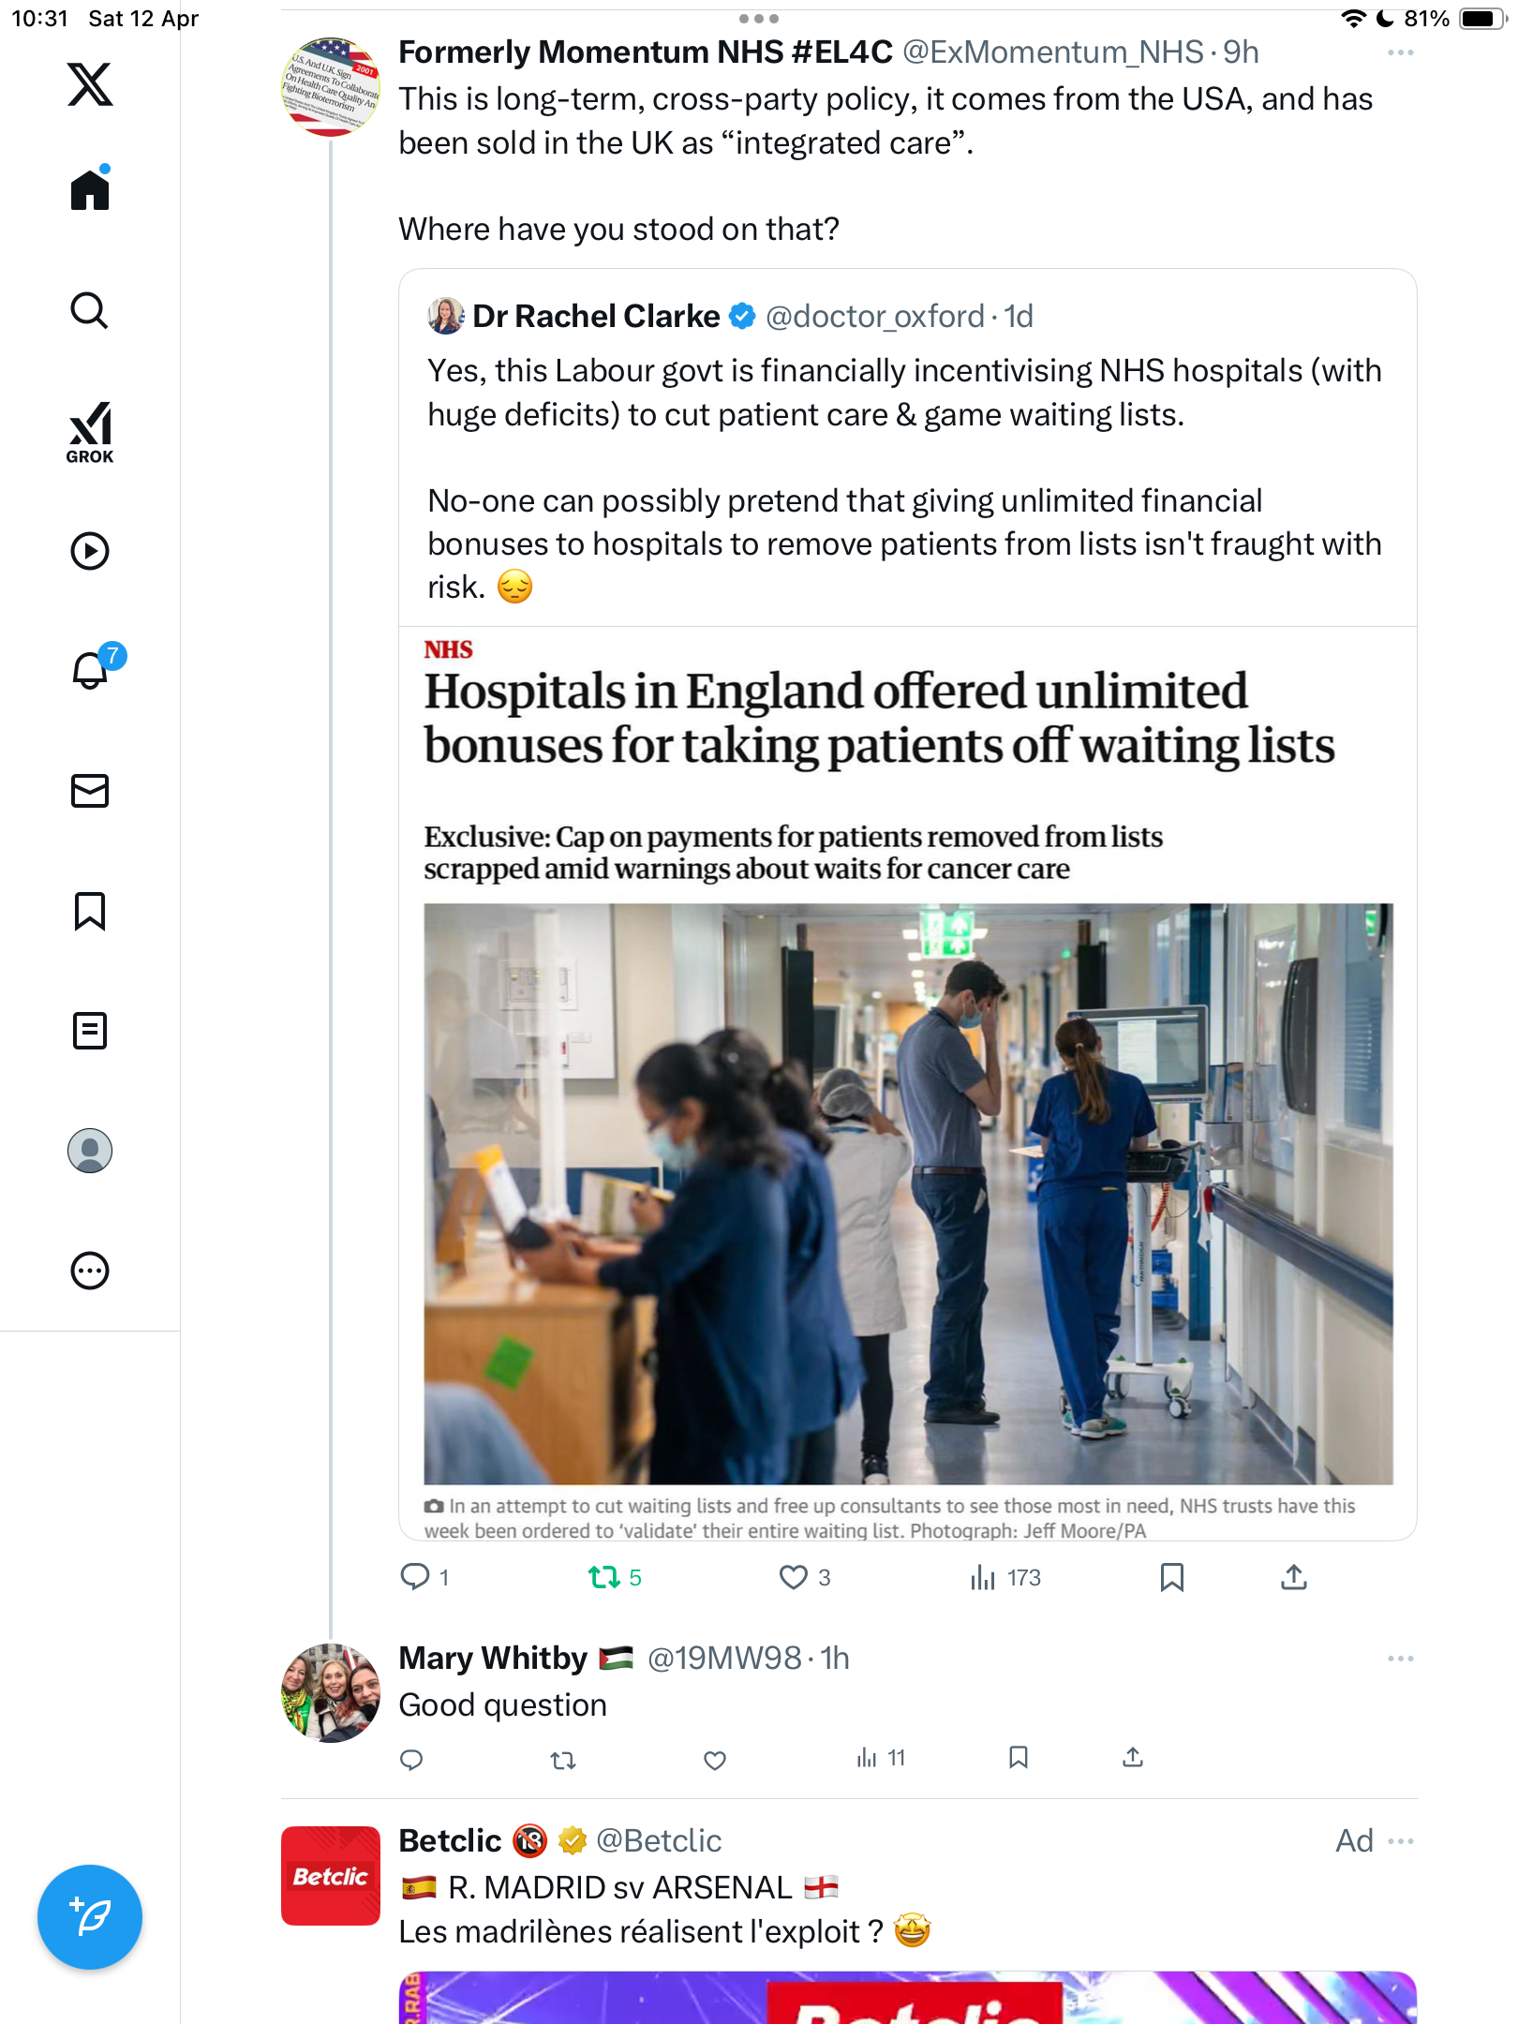Open the search magnifier in sidebar
This screenshot has width=1518, height=2024.
(x=90, y=311)
